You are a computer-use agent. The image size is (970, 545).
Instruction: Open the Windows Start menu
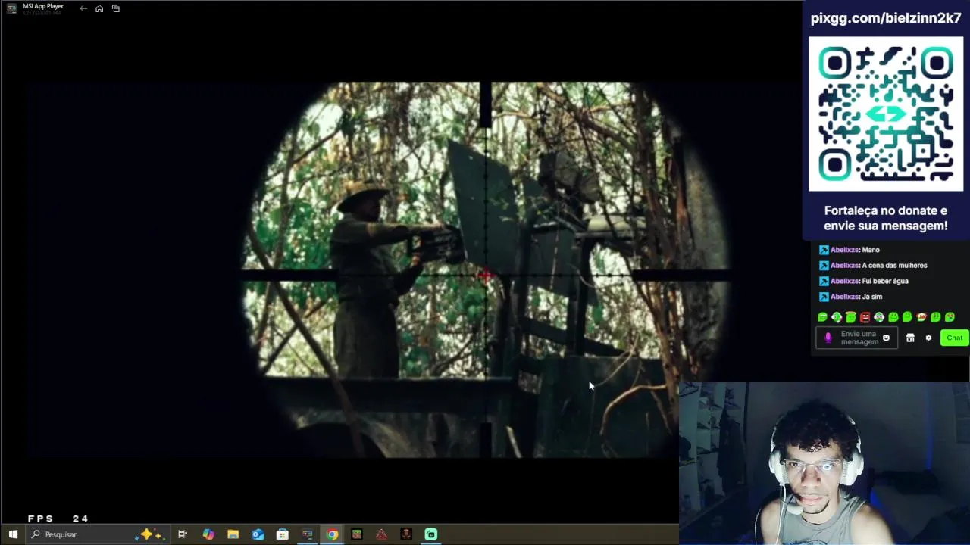click(x=13, y=534)
